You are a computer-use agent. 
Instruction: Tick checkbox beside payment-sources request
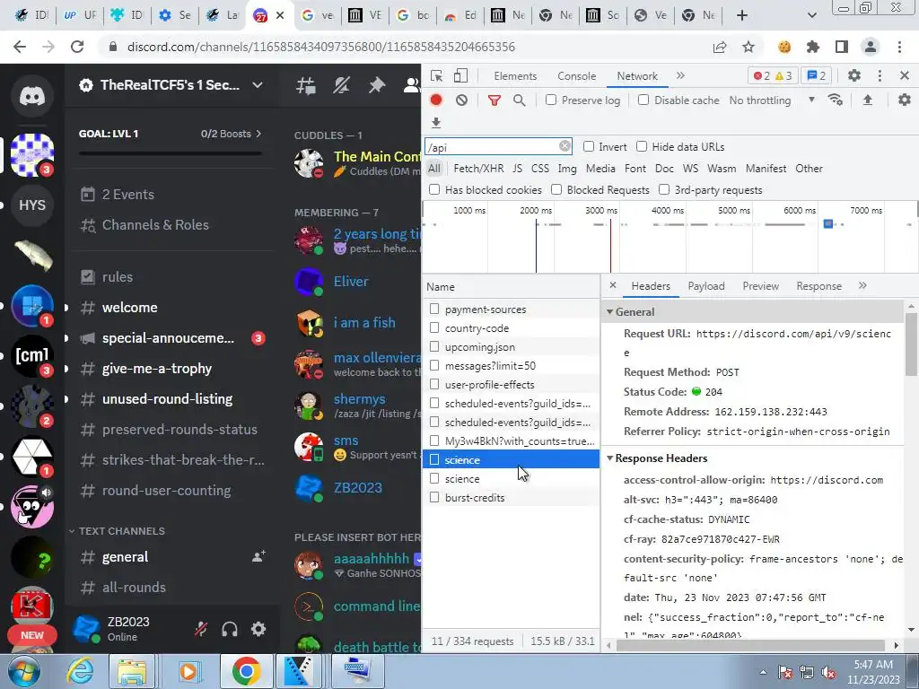tap(434, 309)
